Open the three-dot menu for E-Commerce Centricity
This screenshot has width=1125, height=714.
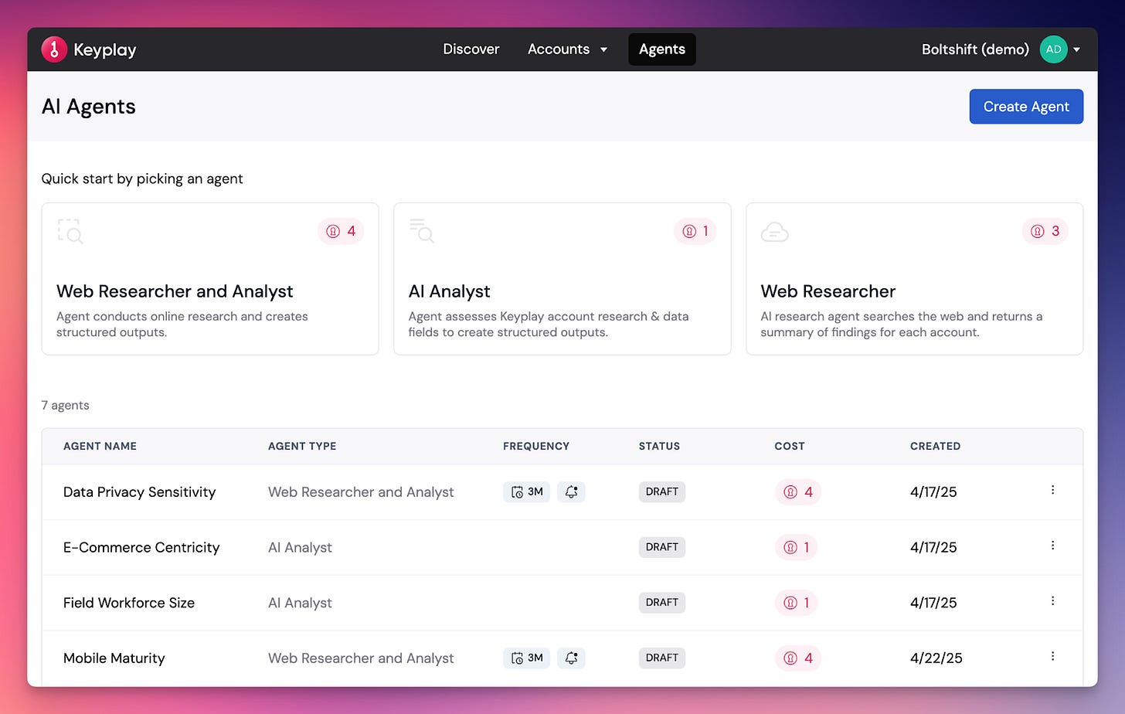click(1052, 546)
